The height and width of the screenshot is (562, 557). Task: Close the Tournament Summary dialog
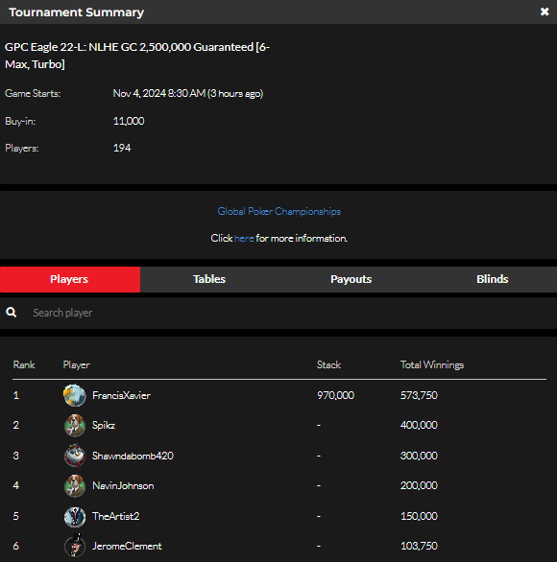tap(545, 12)
